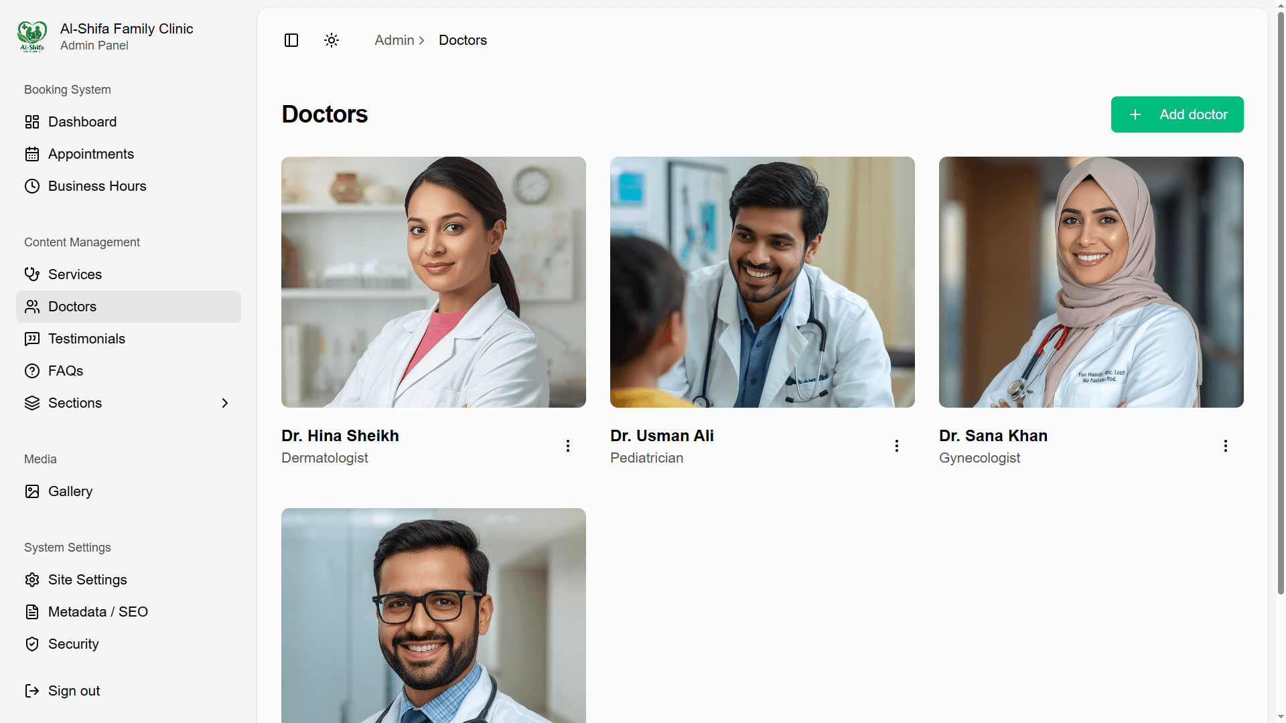Viewport: 1286px width, 723px height.
Task: Click the System Settings section label
Action: point(68,548)
